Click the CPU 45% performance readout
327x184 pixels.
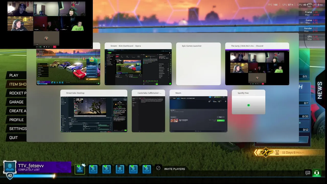[x=303, y=5]
